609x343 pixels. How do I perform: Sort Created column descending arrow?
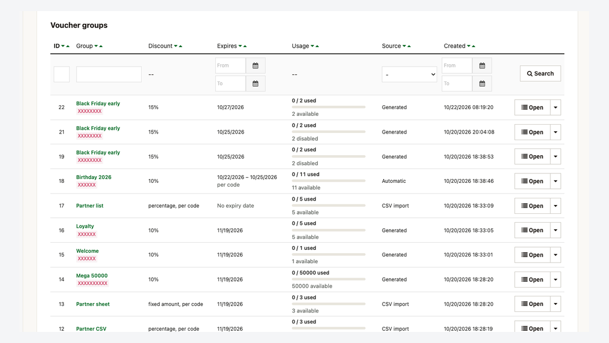click(x=468, y=46)
